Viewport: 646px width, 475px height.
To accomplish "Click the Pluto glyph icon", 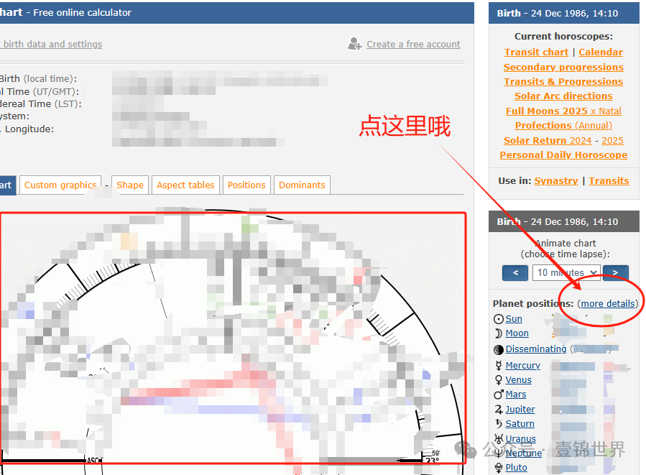I will (499, 468).
